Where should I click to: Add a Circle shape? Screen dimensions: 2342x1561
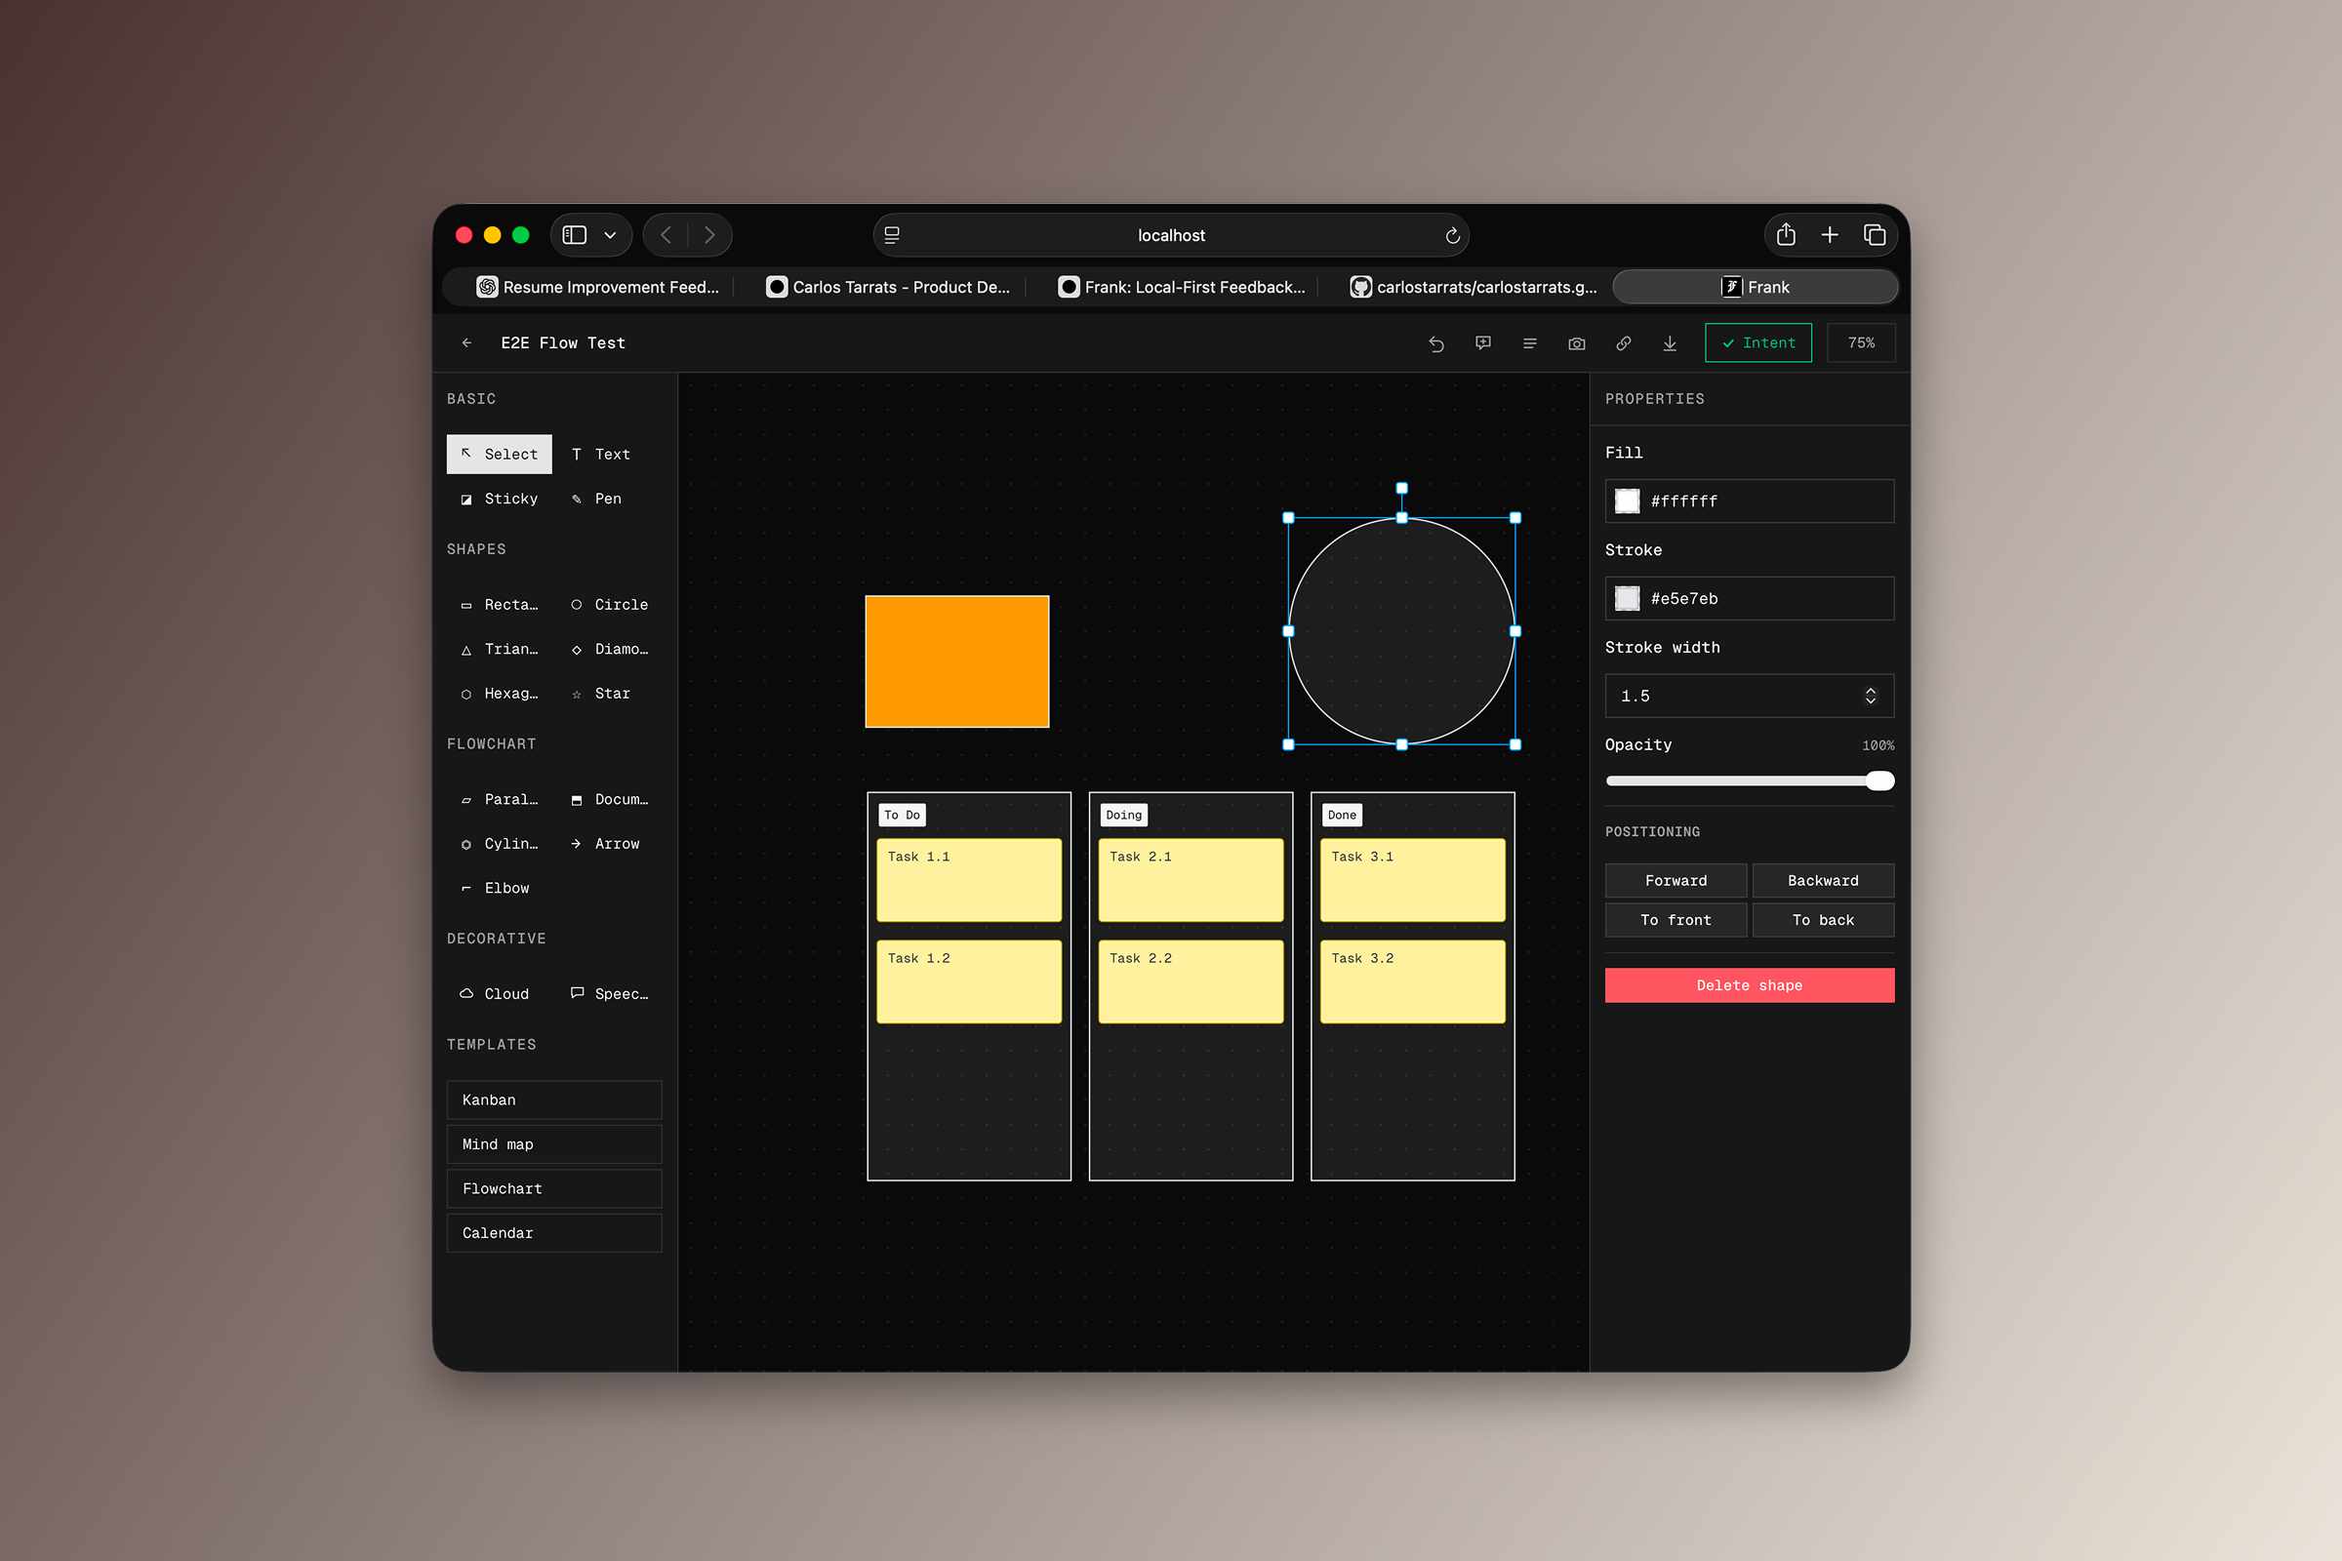[609, 604]
